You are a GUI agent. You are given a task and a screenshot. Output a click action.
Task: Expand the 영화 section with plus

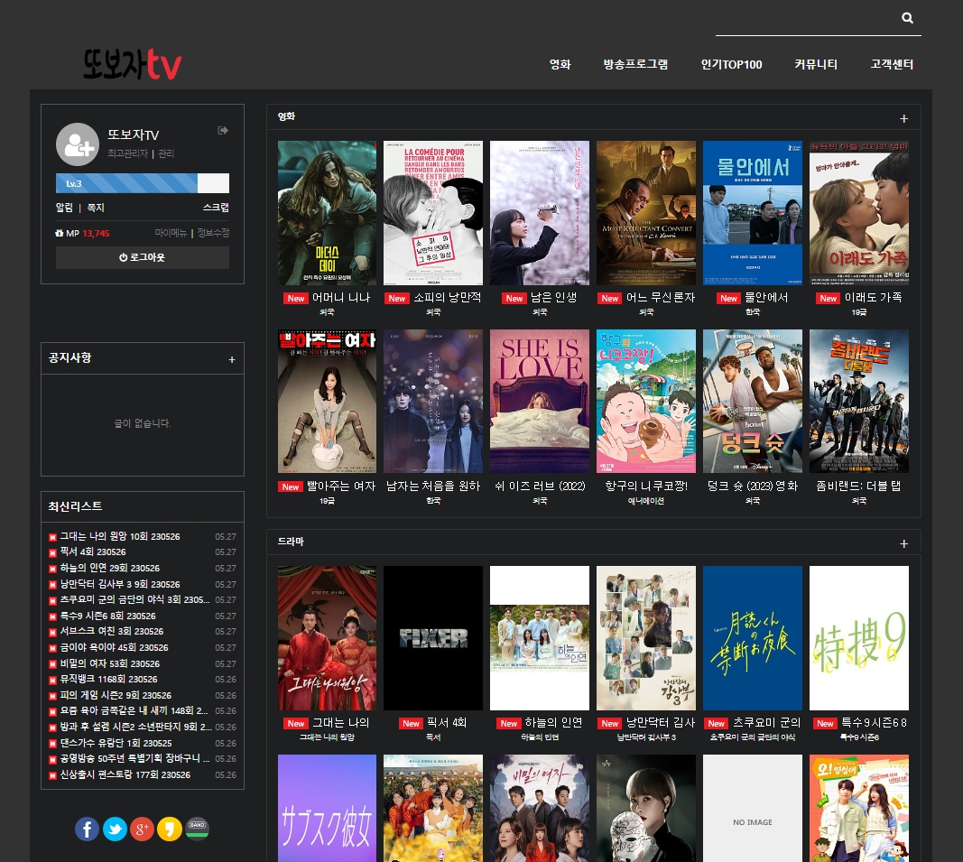coord(903,118)
